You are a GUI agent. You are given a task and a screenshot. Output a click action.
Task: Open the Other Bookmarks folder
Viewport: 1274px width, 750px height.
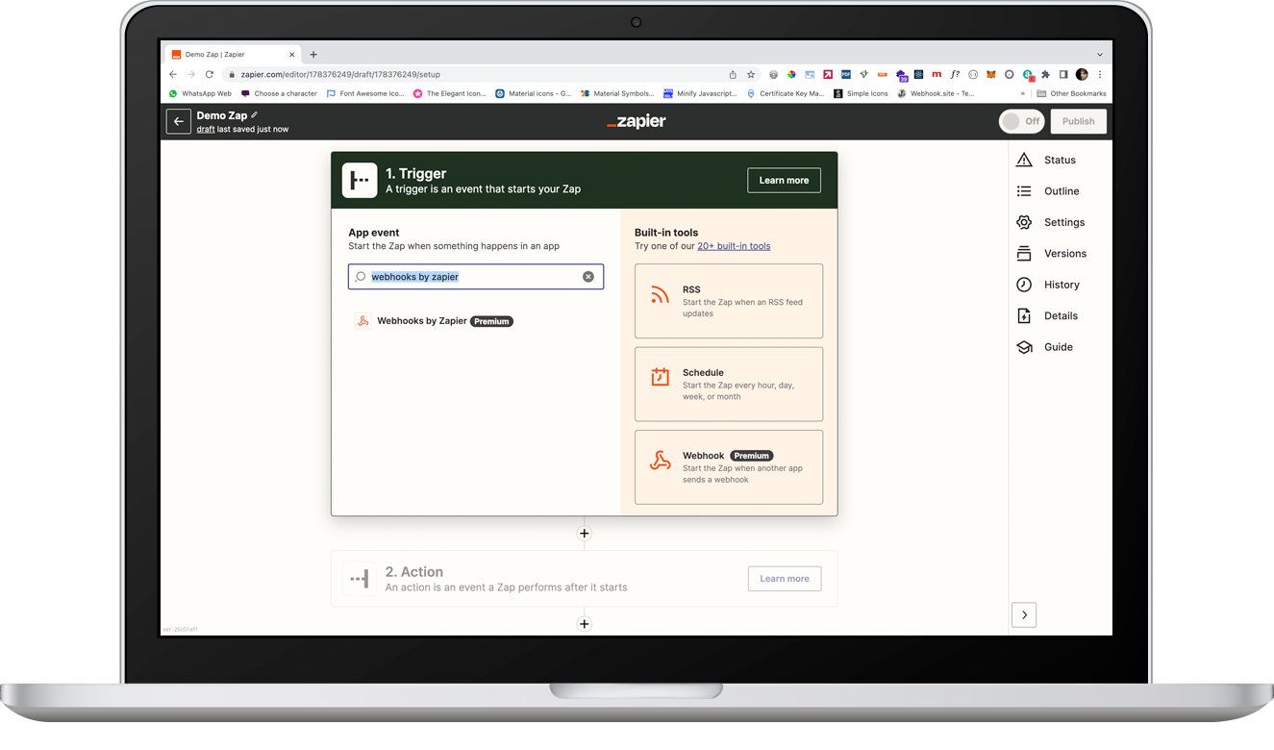[x=1071, y=94]
